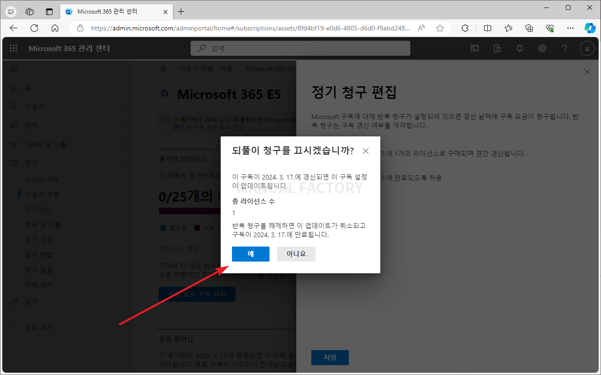
Task: Go back in browser
Action: [x=13, y=28]
